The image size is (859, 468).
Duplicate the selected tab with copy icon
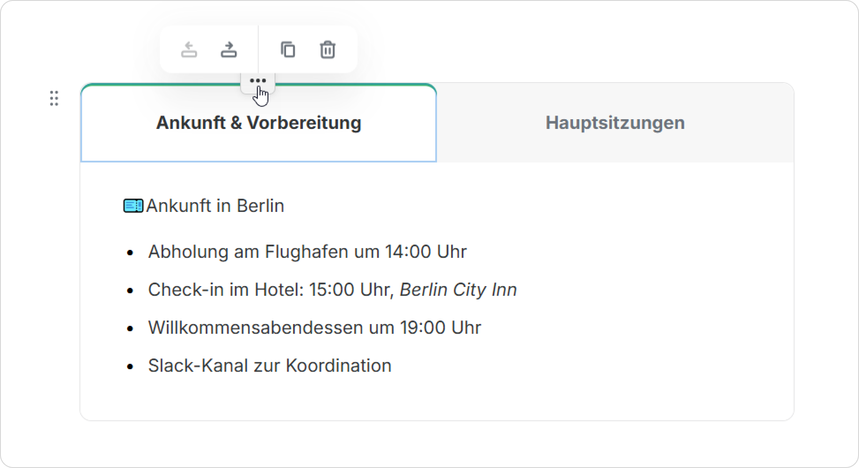(288, 49)
